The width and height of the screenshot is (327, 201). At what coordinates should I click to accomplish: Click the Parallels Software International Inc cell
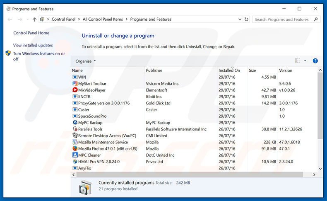(x=176, y=129)
